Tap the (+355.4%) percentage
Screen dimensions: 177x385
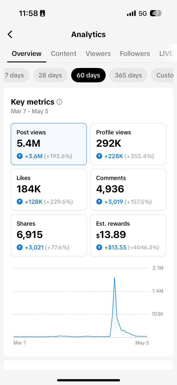coord(139,156)
